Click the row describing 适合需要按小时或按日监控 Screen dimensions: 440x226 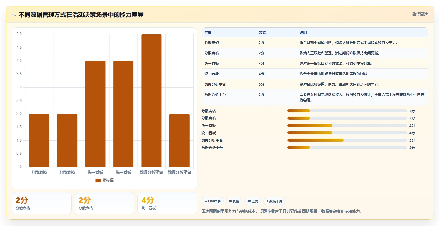click(x=315, y=74)
